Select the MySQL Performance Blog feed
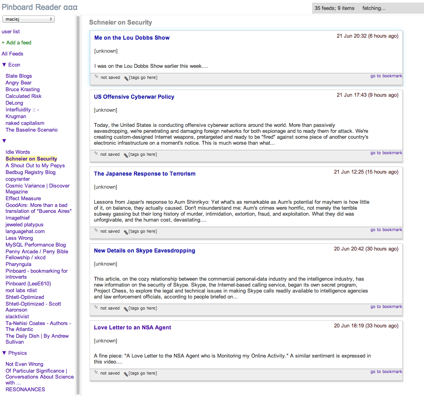424x396 pixels. coord(36,245)
